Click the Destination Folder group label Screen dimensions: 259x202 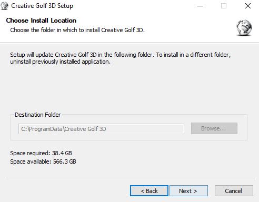click(x=38, y=115)
